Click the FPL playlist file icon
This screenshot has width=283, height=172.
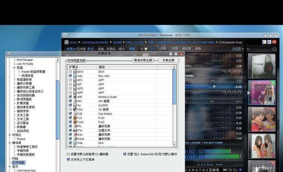(x=75, y=126)
